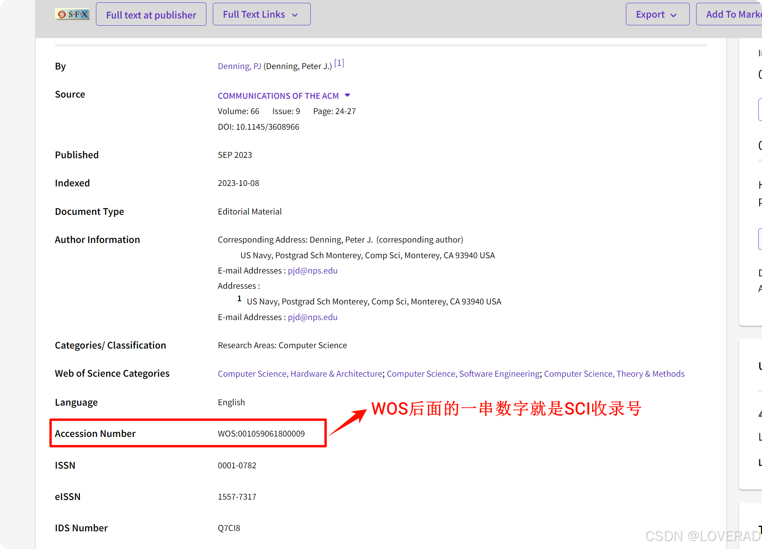Click Add To Marked List button
Image resolution: width=762 pixels, height=549 pixels.
[729, 14]
